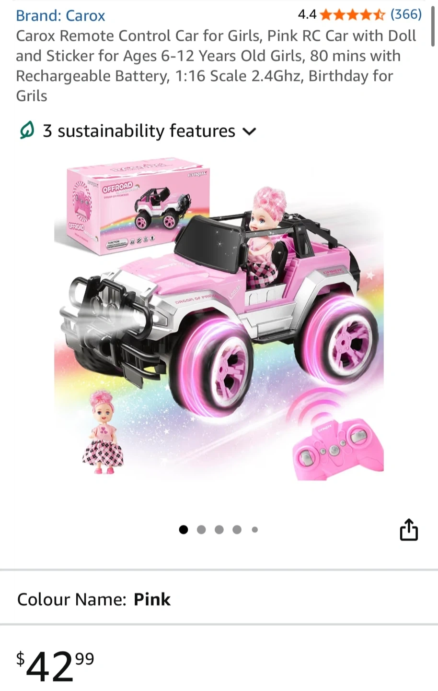Open the 366 reviews count link
This screenshot has height=691, width=438.
(406, 14)
